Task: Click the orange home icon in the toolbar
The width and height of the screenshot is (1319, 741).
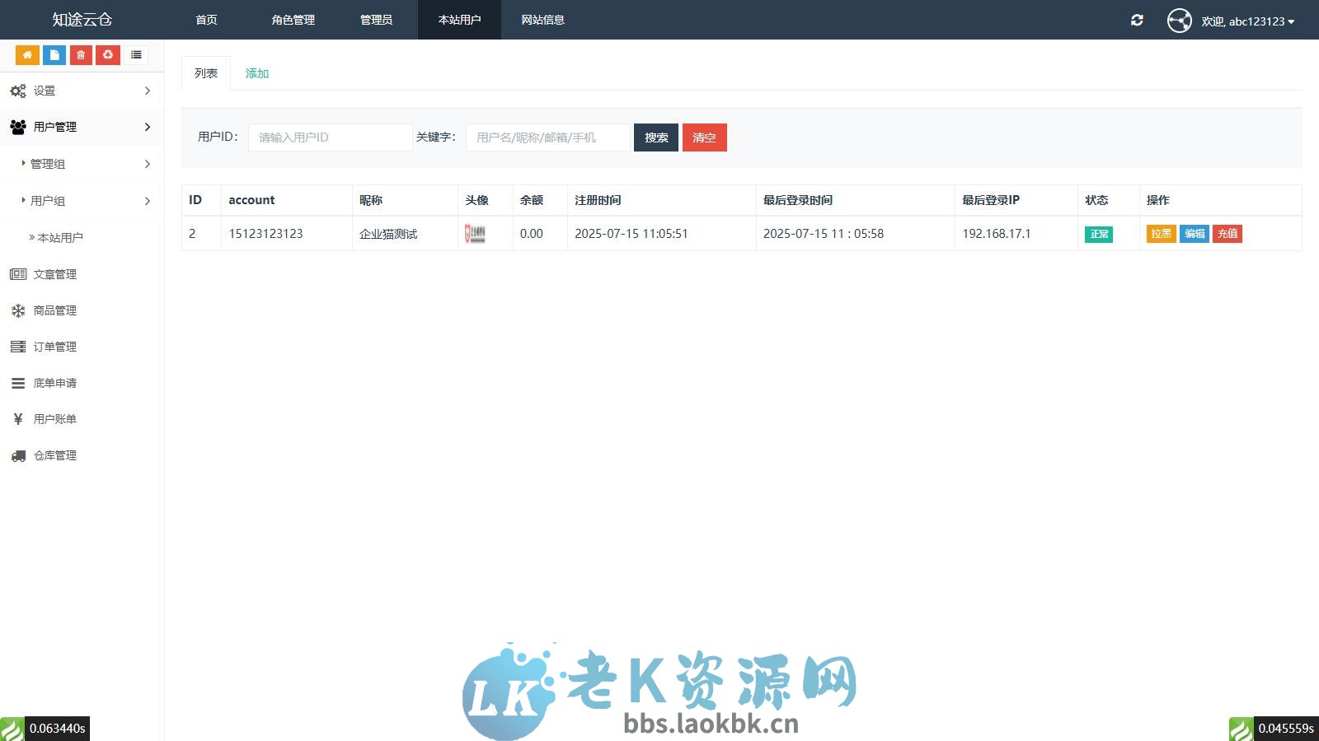Action: coord(27,54)
